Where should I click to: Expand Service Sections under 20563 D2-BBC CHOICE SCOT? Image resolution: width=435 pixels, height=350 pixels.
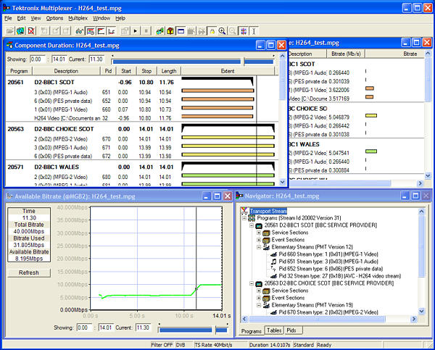click(259, 291)
